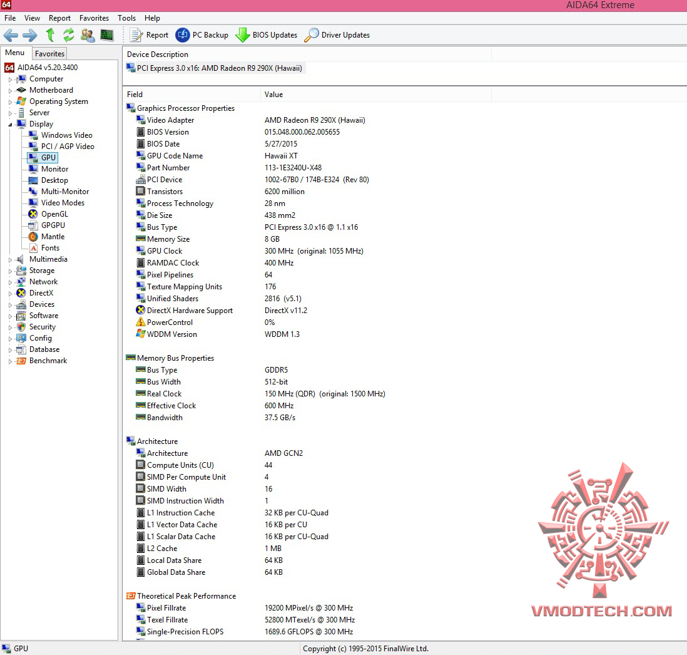Open the File menu
This screenshot has width=687, height=655.
[10, 18]
